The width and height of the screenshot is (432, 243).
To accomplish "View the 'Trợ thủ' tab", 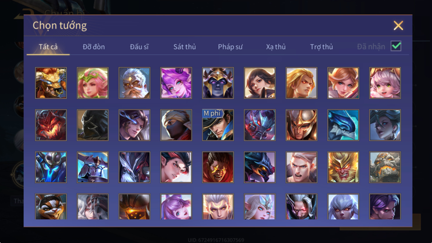I will 321,47.
